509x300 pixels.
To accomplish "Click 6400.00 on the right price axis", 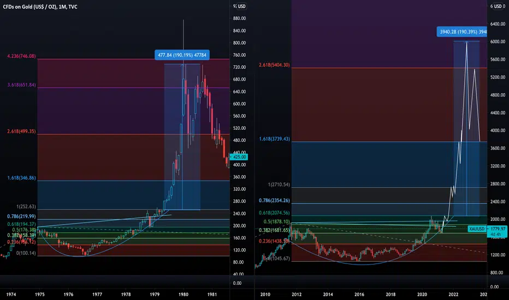I will pyautogui.click(x=498, y=24).
